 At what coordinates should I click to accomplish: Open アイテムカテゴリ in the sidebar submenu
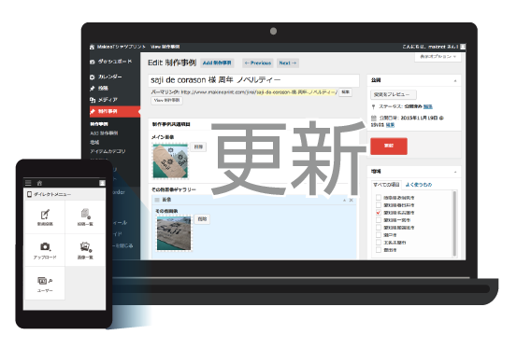pos(108,151)
